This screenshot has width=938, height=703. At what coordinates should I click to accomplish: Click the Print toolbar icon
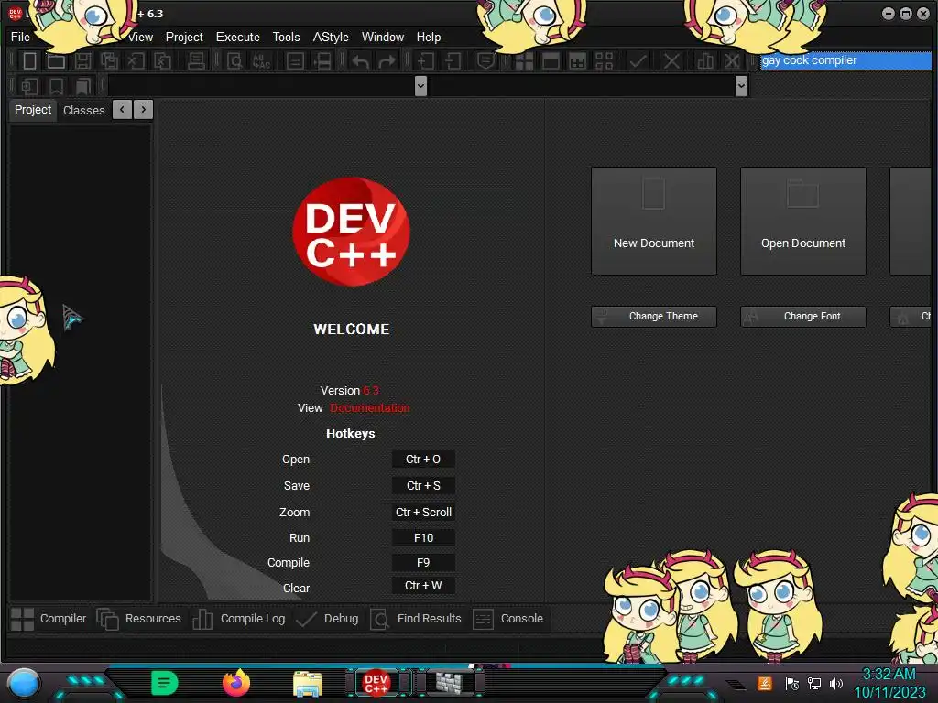[196, 61]
